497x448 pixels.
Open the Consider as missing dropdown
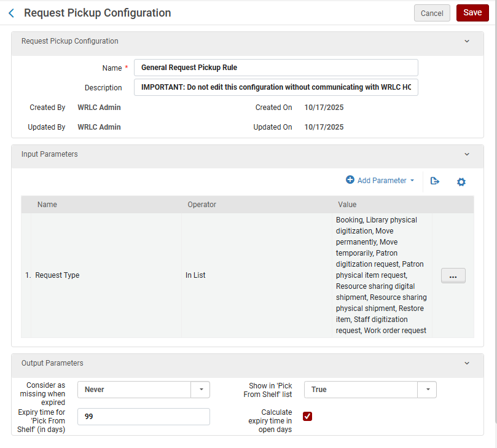coord(200,390)
